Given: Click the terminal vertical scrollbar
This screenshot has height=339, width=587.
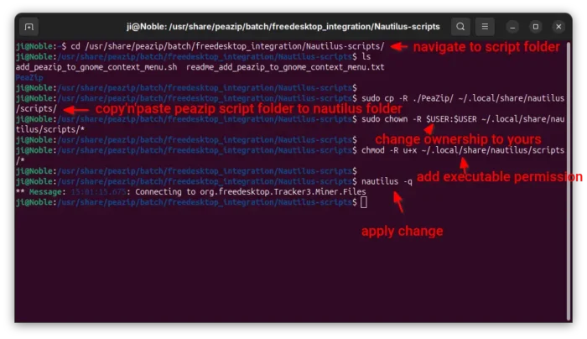Looking at the screenshot, I should coord(569,180).
